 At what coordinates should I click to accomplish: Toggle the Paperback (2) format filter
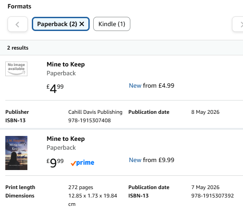pos(61,24)
